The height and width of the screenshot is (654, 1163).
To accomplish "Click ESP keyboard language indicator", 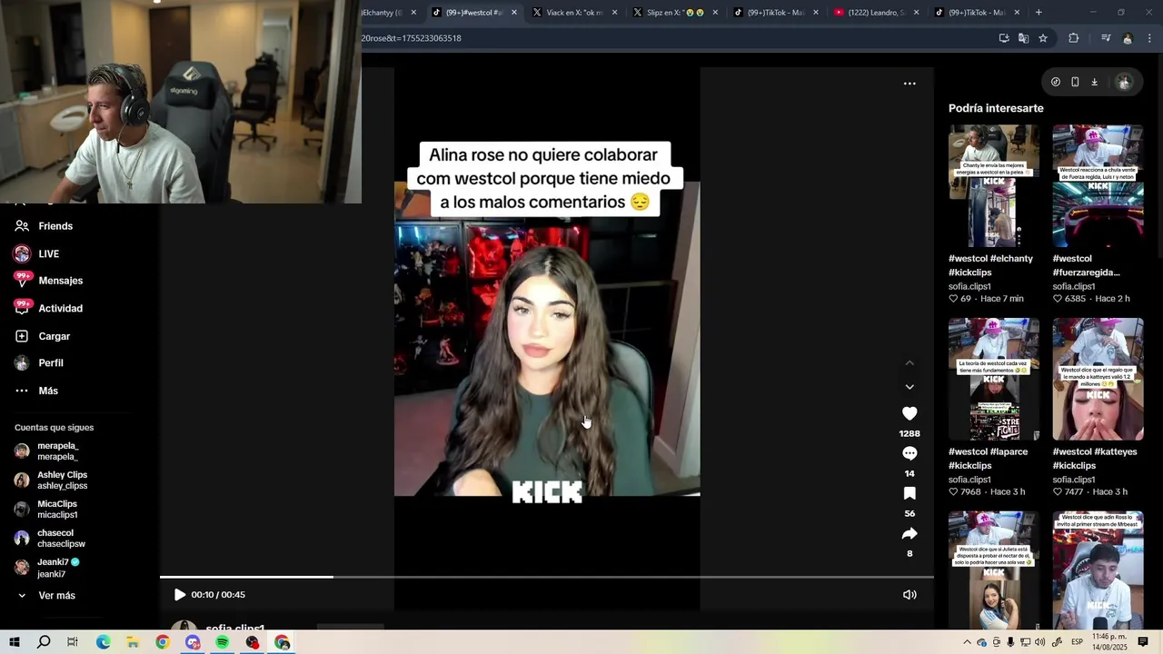I will (x=1078, y=642).
